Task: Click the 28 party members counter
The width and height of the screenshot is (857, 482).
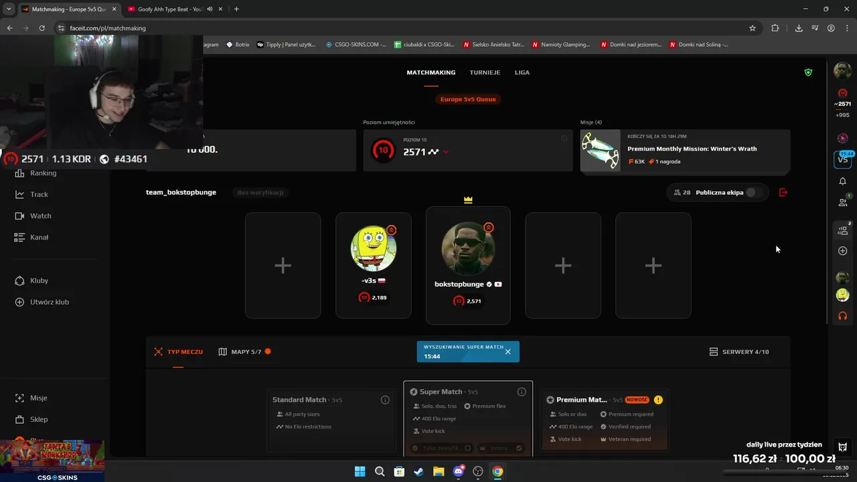Action: pyautogui.click(x=682, y=192)
